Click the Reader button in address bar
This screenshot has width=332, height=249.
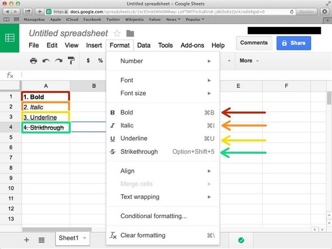pos(306,12)
